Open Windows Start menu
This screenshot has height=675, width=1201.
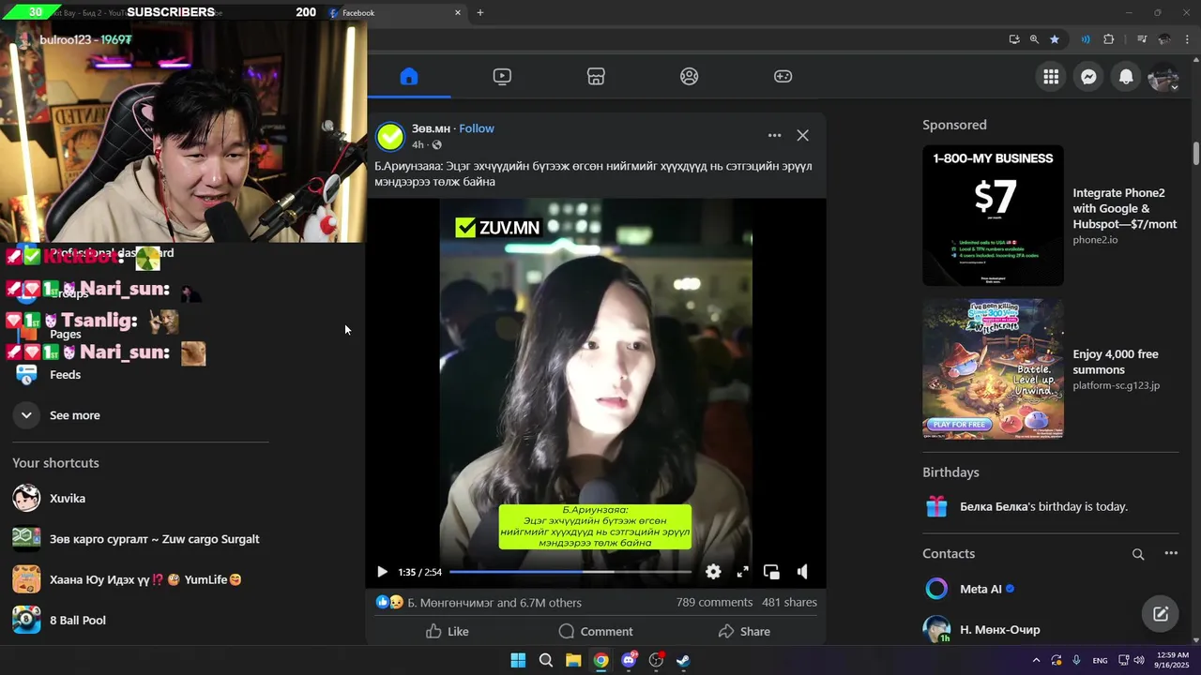tap(518, 660)
